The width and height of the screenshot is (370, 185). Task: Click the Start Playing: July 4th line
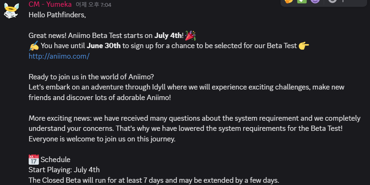click(64, 170)
